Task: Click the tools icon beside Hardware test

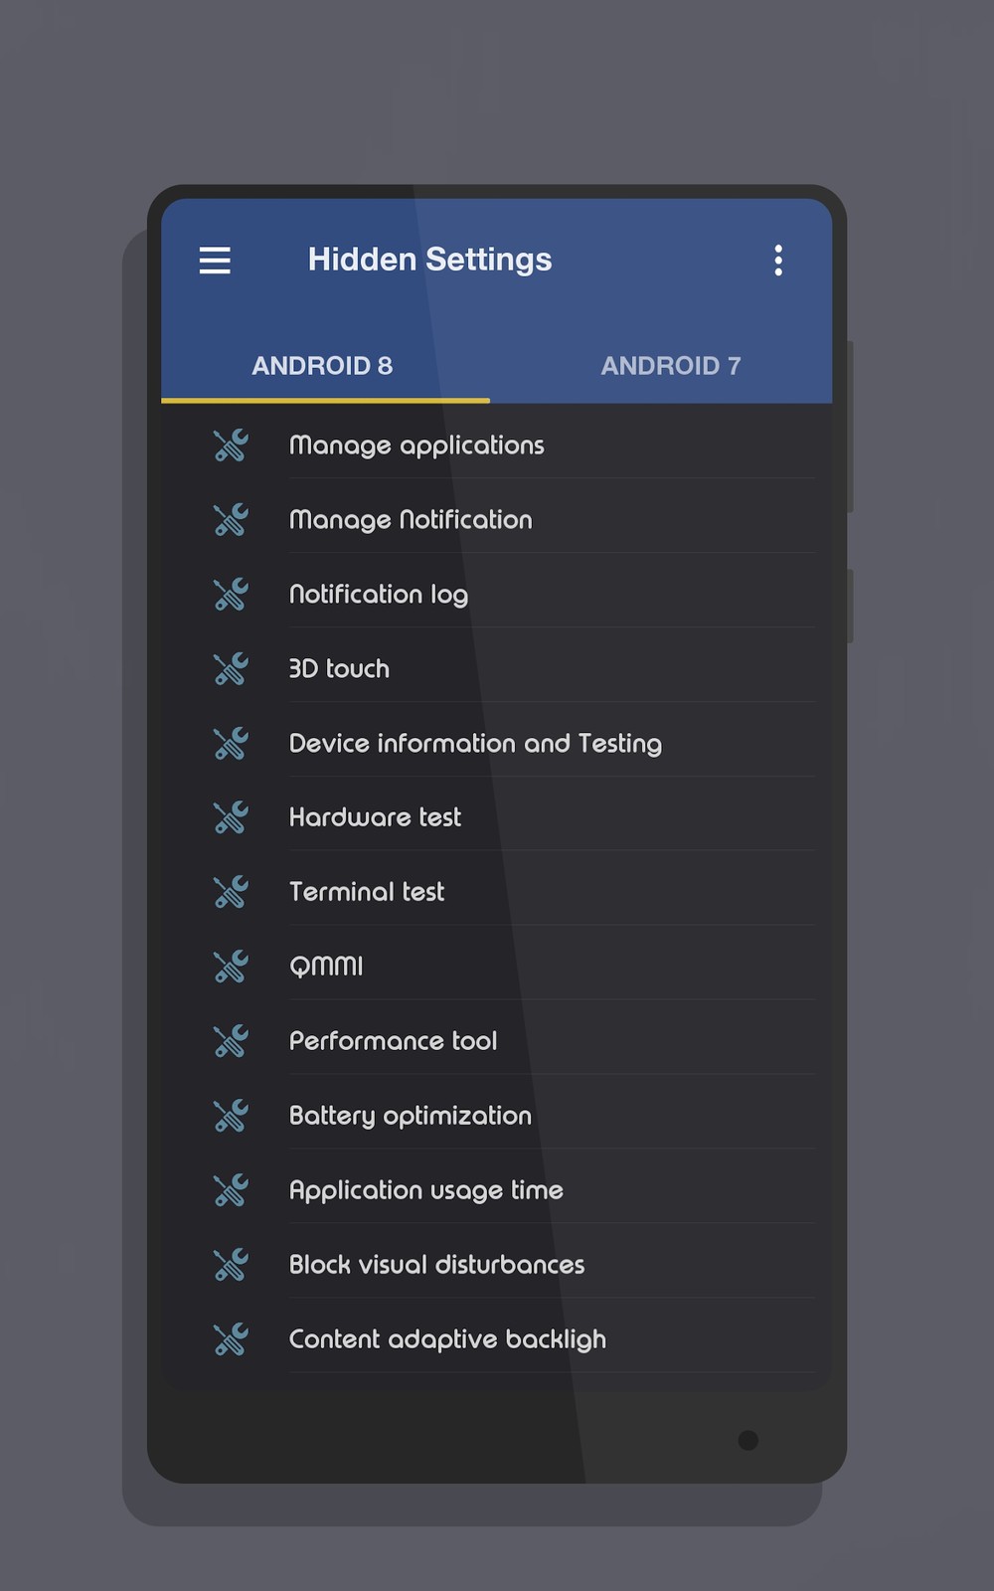Action: (231, 817)
